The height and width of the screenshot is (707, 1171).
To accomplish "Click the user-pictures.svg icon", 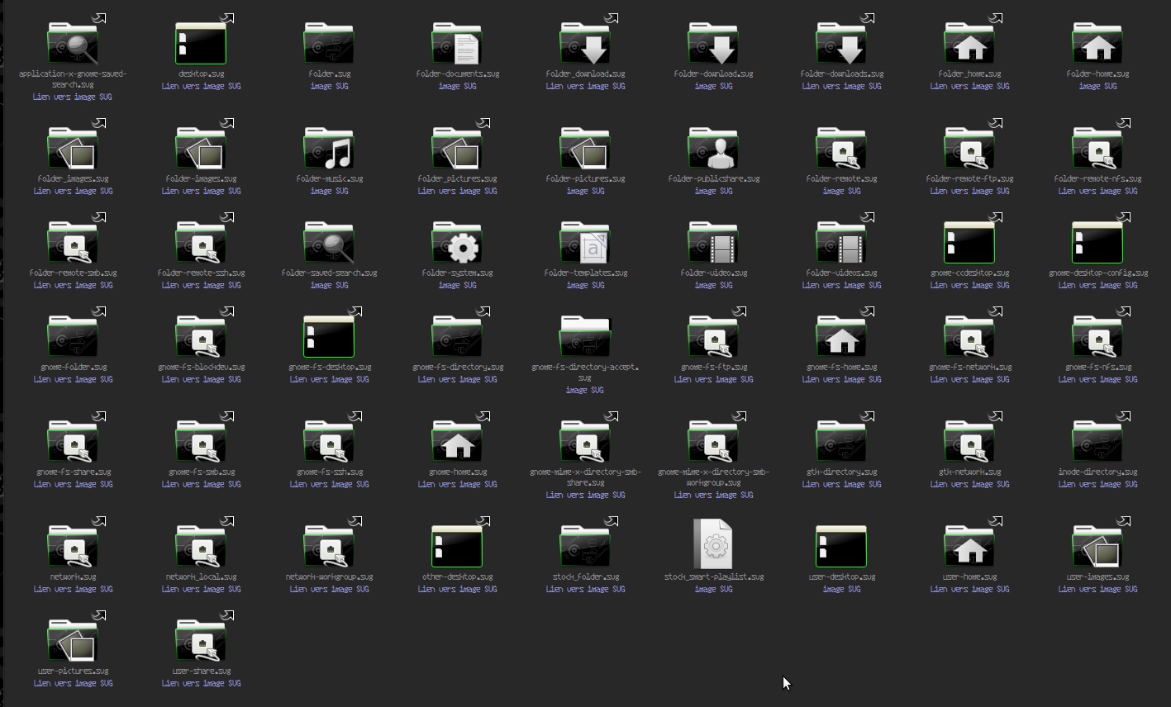I will coord(73,640).
